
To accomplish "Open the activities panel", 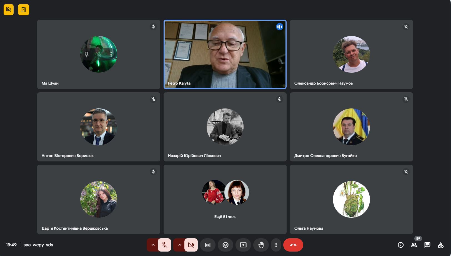I will (x=440, y=245).
